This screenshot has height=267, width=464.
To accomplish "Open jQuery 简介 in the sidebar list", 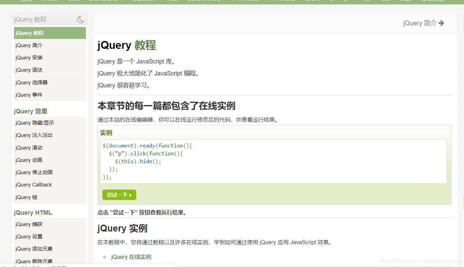I will tap(50, 45).
